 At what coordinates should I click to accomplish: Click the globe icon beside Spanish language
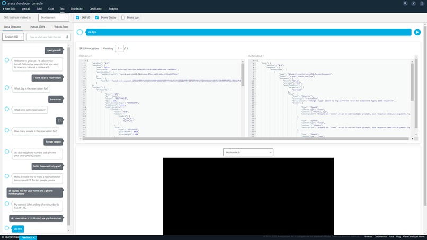click(x=3, y=237)
